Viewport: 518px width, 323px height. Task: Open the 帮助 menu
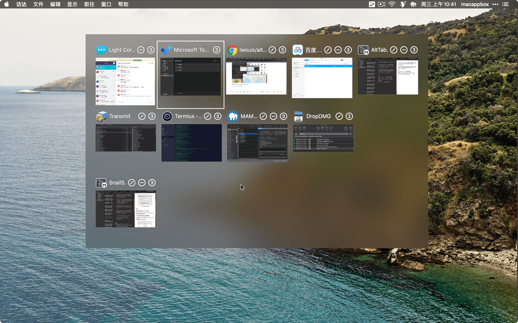pos(123,4)
